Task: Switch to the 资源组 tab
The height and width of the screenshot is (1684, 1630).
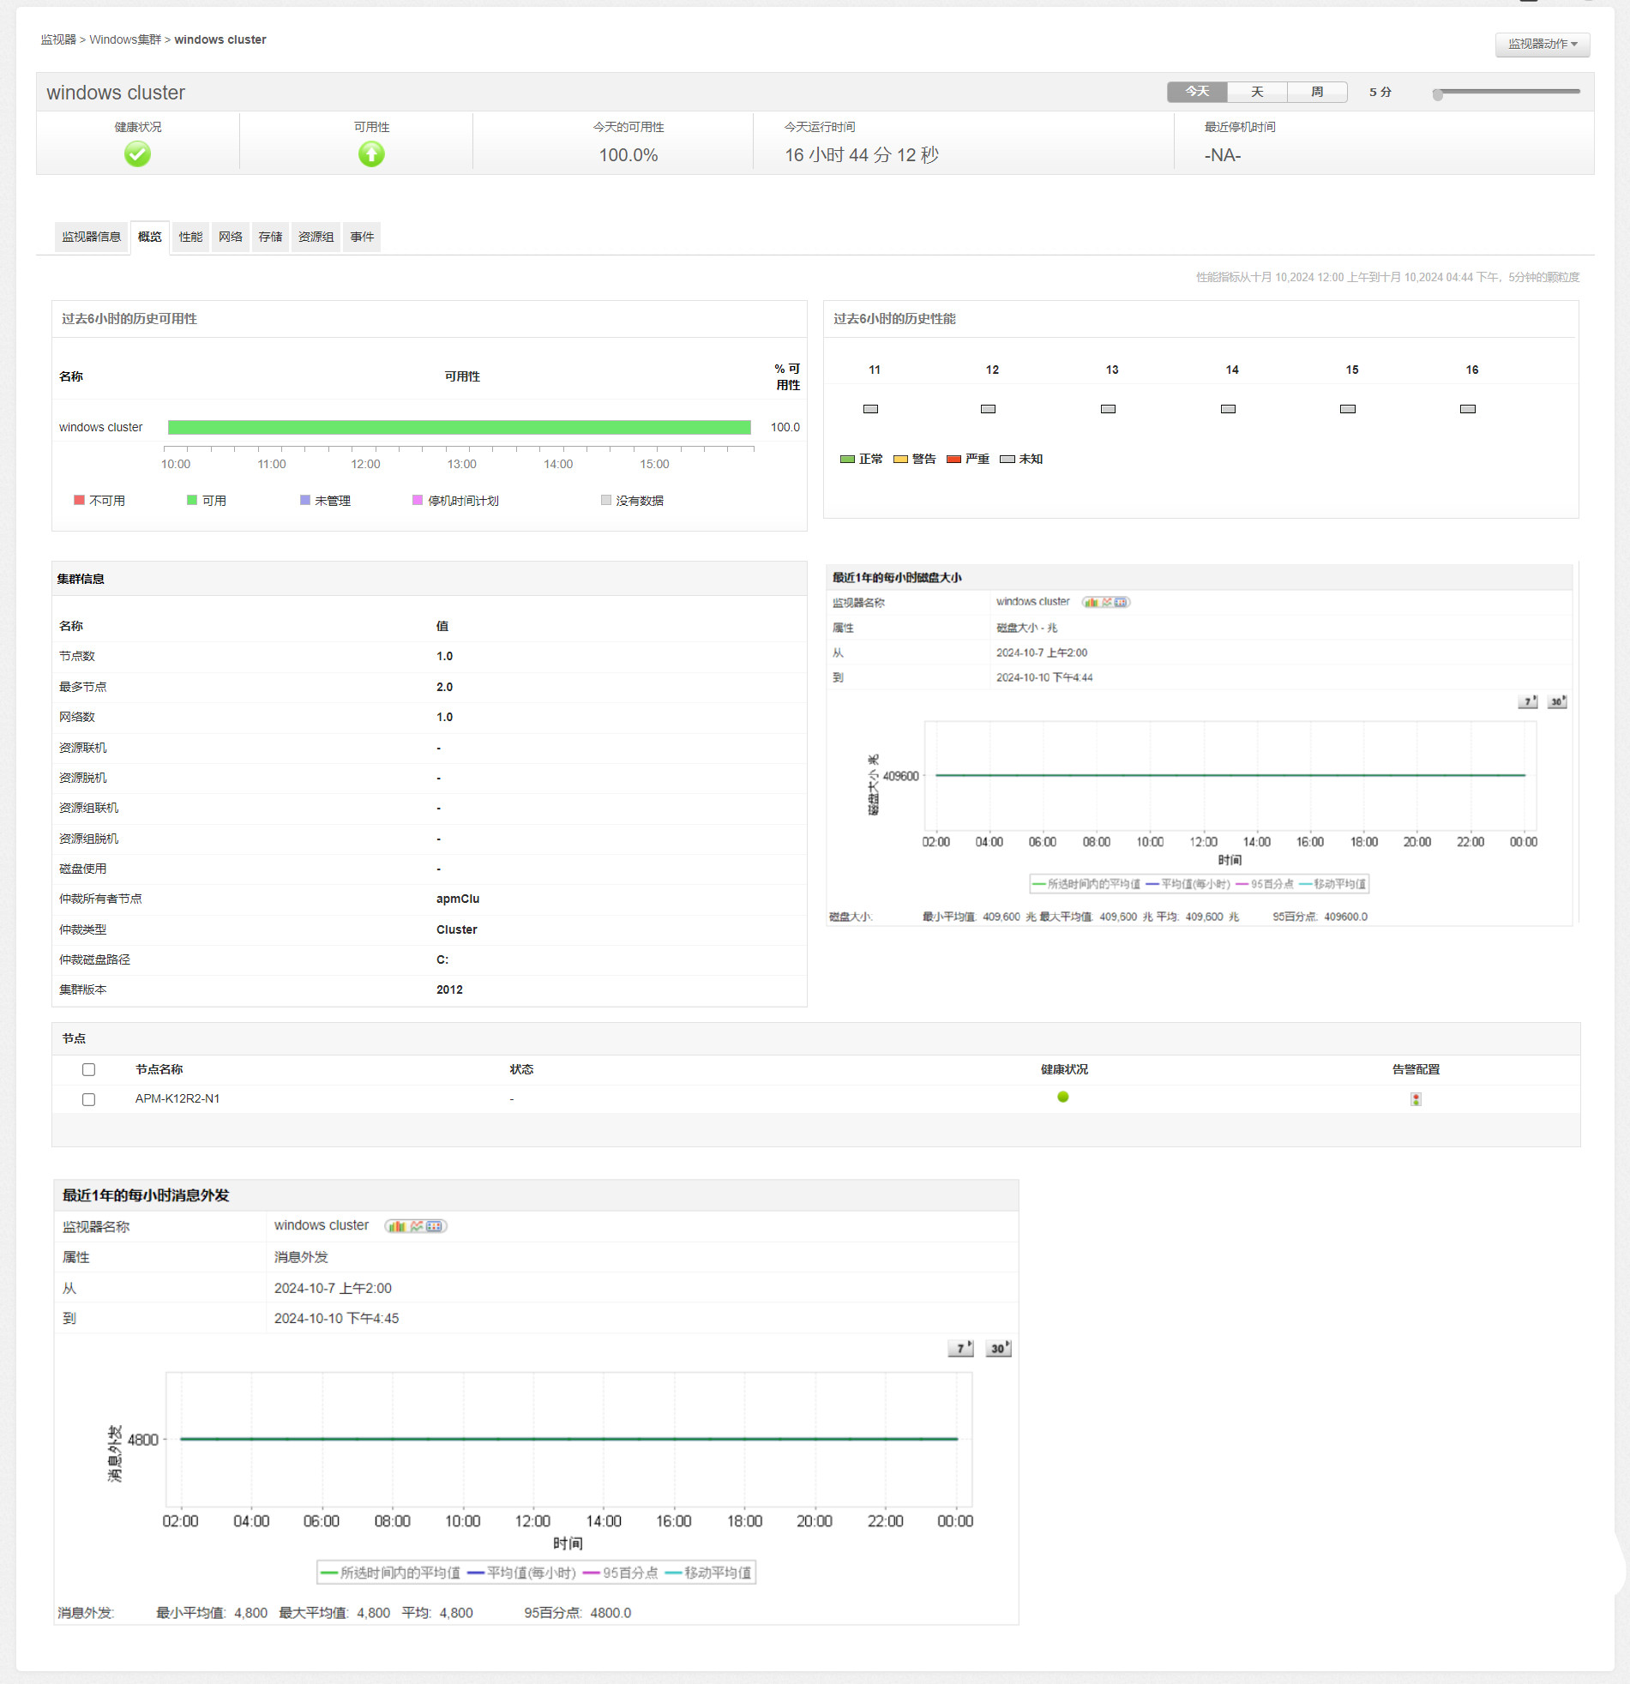Action: tap(316, 238)
